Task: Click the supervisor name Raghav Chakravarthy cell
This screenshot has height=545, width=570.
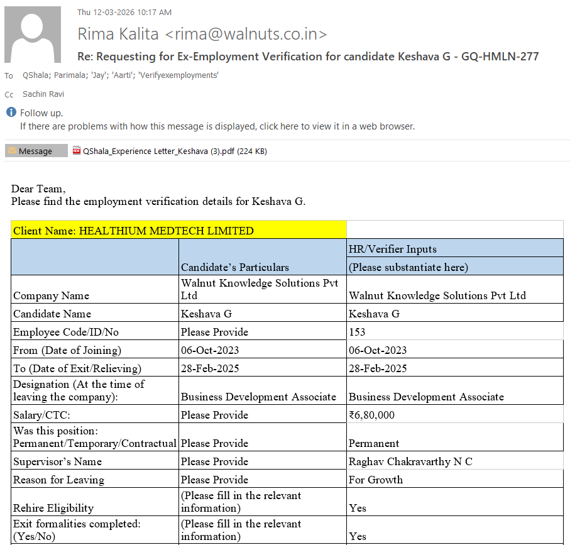Action: pos(410,461)
